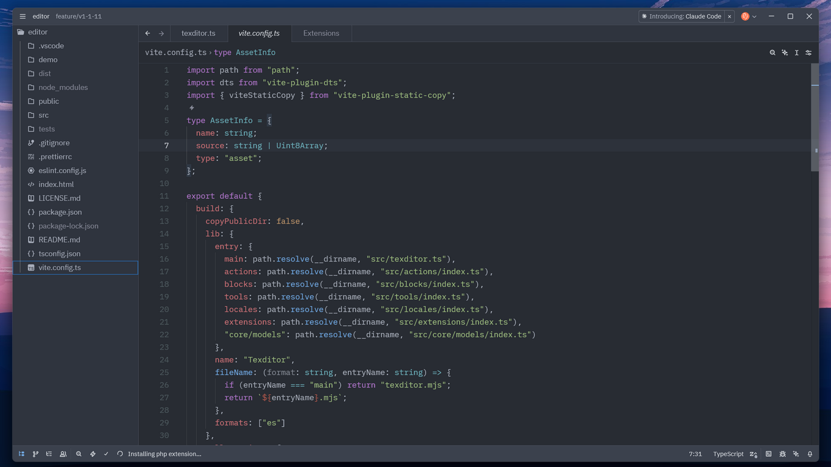Open the terminal panel icon
Screen dimensions: 831x467
click(769, 454)
